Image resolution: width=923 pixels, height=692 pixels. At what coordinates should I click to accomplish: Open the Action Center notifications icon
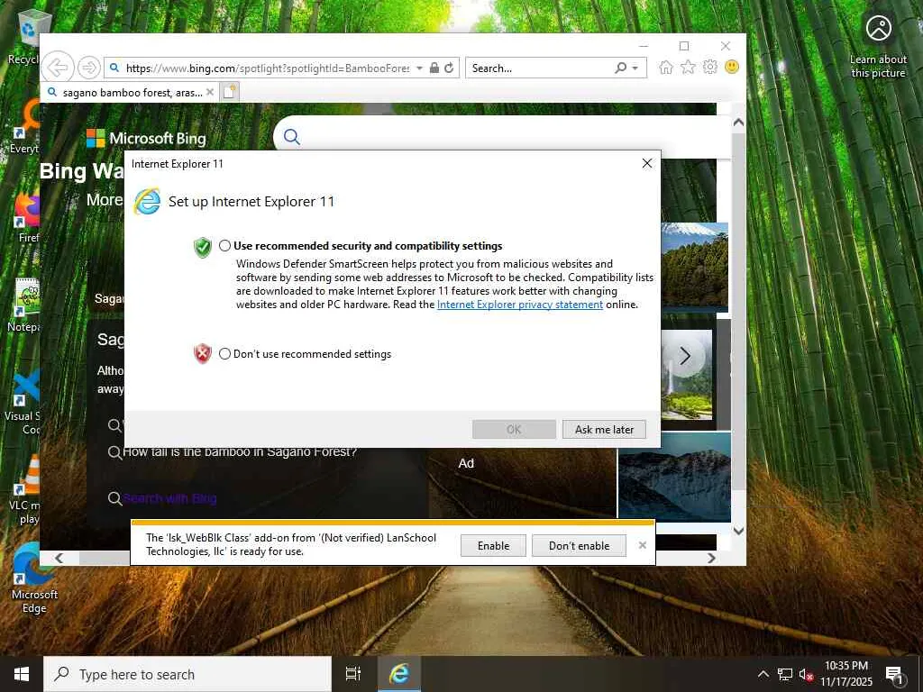[x=894, y=675]
